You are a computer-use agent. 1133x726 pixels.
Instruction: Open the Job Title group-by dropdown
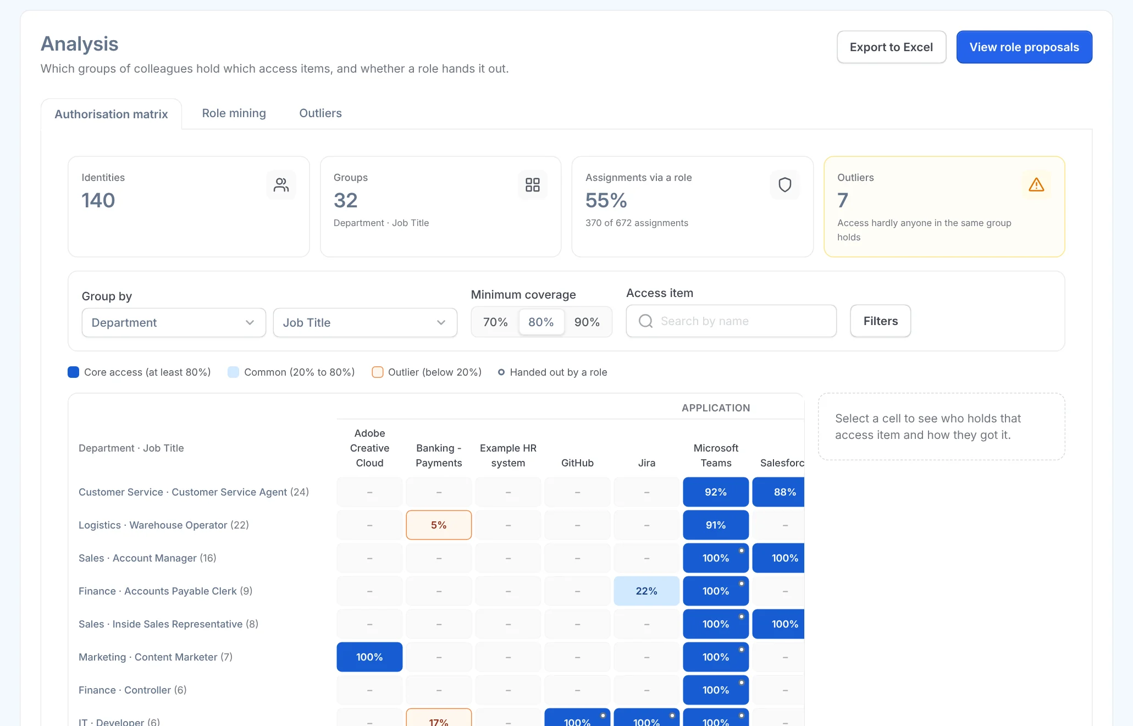365,323
